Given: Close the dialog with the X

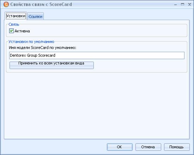Looking at the screenshot, I should (x=189, y=5).
